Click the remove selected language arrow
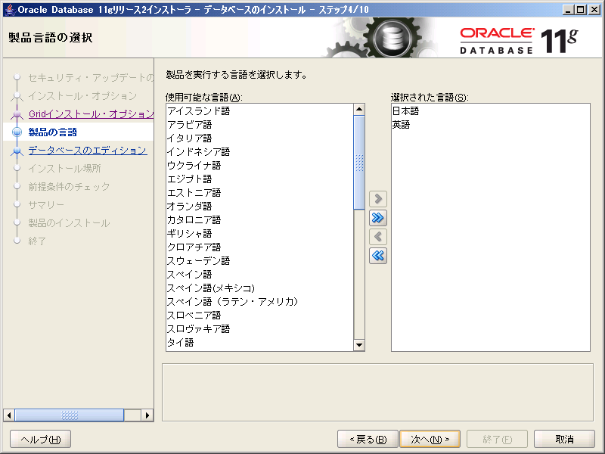The height and width of the screenshot is (454, 605). [378, 237]
